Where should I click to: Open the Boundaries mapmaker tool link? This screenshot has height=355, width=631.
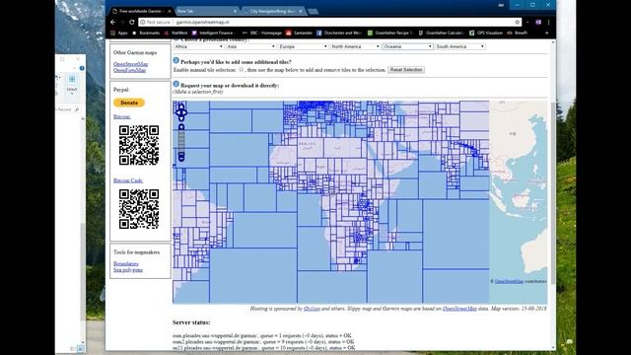click(x=126, y=263)
